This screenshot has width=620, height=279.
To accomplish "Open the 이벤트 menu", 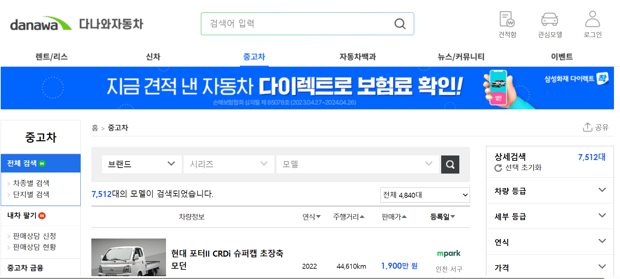I will click(562, 57).
